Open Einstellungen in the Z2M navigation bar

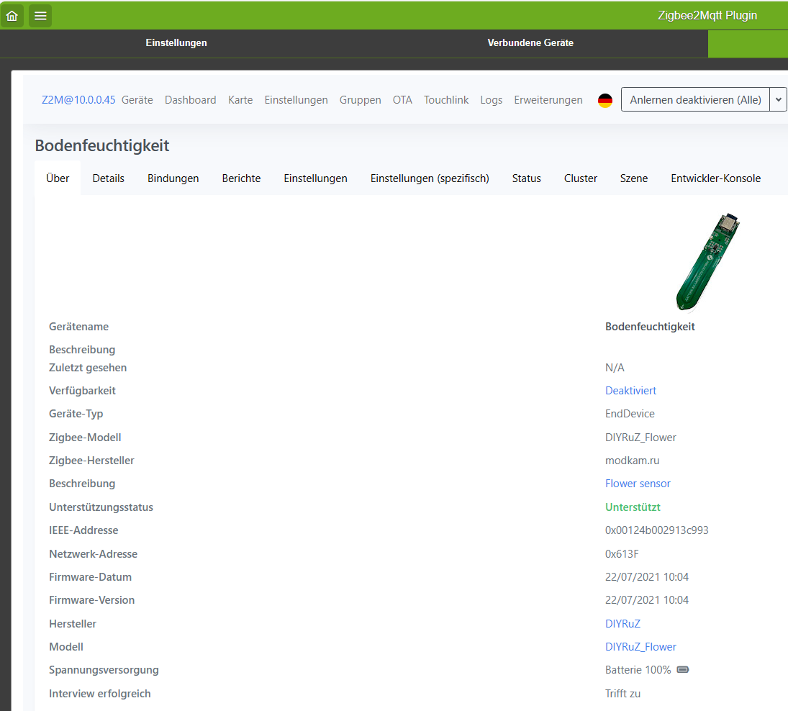pyautogui.click(x=296, y=100)
